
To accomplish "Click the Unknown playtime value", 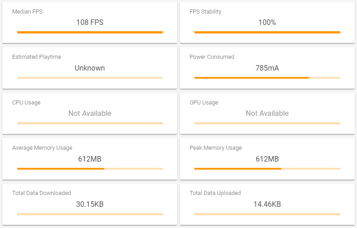I will tap(90, 68).
